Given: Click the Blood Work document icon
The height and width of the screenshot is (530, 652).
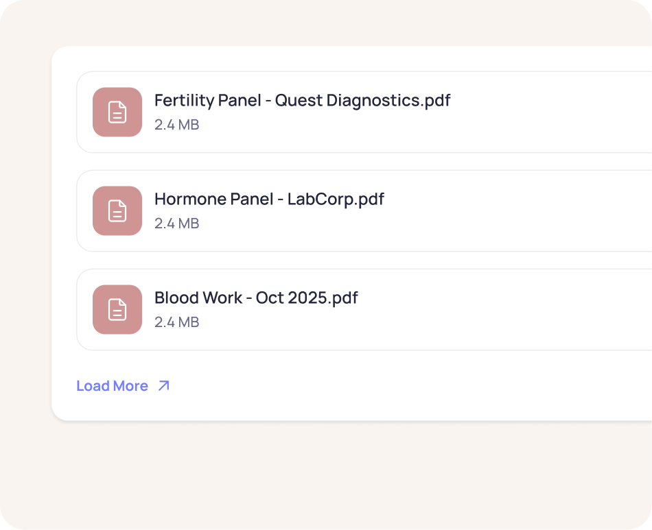Looking at the screenshot, I should pos(117,309).
